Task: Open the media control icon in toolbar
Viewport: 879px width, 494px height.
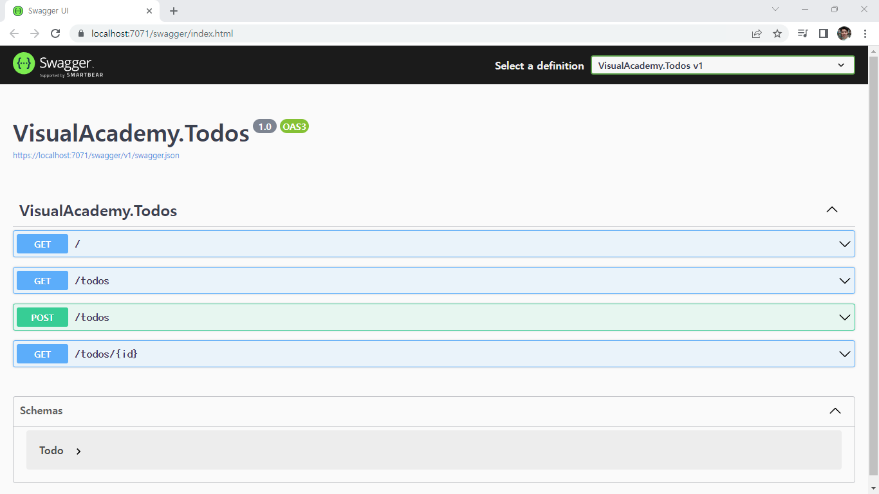Action: tap(802, 33)
